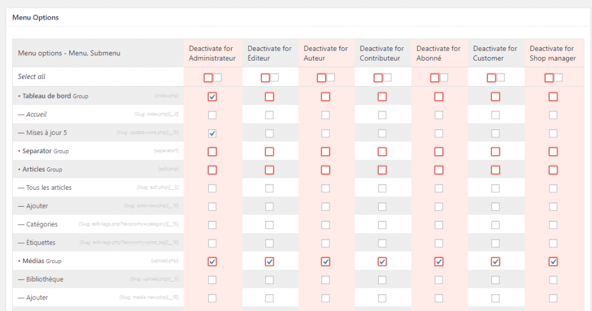
Task: Check Accueil for Customer
Action: pyautogui.click(x=495, y=115)
